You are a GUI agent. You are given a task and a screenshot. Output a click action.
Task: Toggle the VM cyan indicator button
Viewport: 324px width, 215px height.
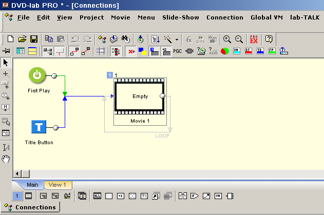pos(237,51)
